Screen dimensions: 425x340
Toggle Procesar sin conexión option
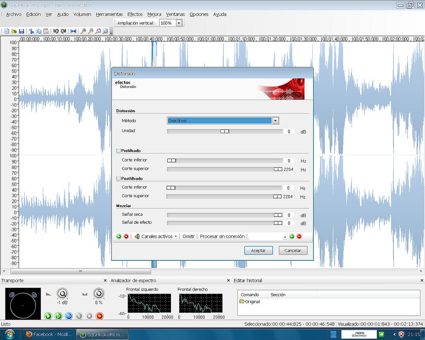tap(222, 237)
